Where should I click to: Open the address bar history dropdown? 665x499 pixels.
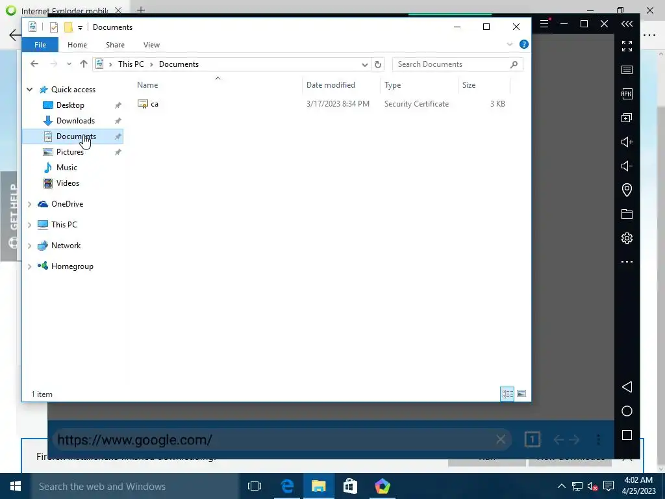point(365,64)
